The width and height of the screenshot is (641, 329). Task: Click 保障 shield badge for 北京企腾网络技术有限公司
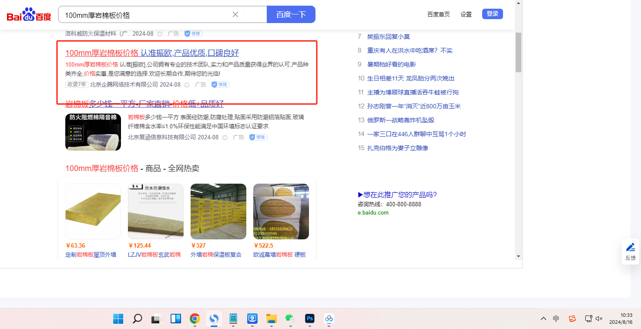[x=220, y=84]
